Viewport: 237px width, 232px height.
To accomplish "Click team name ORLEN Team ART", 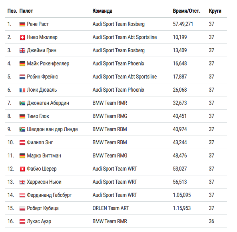I will (111, 208).
